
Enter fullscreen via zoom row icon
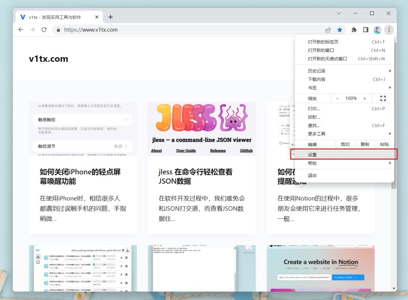coord(383,98)
